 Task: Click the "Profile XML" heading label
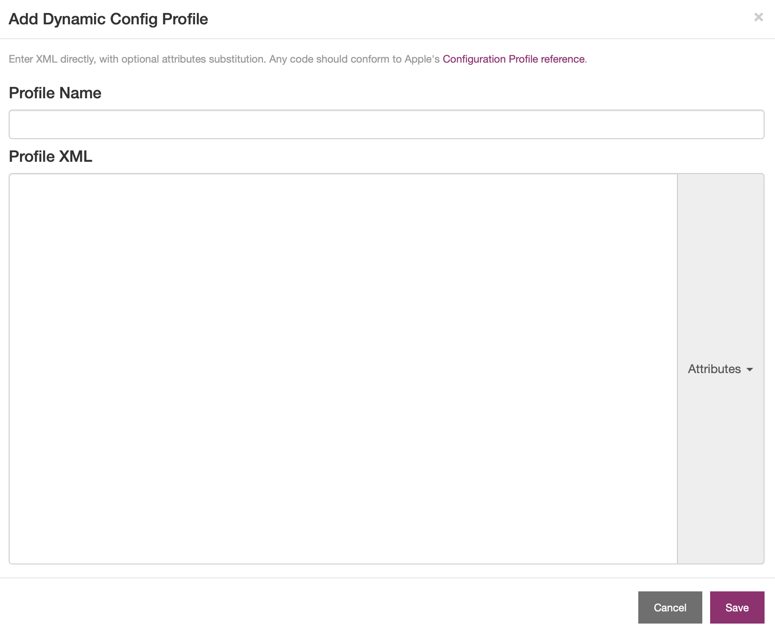pos(51,157)
